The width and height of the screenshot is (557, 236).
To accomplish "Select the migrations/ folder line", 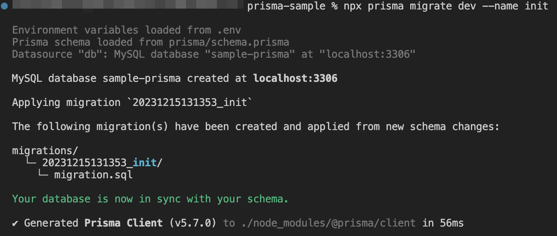I will pyautogui.click(x=45, y=151).
